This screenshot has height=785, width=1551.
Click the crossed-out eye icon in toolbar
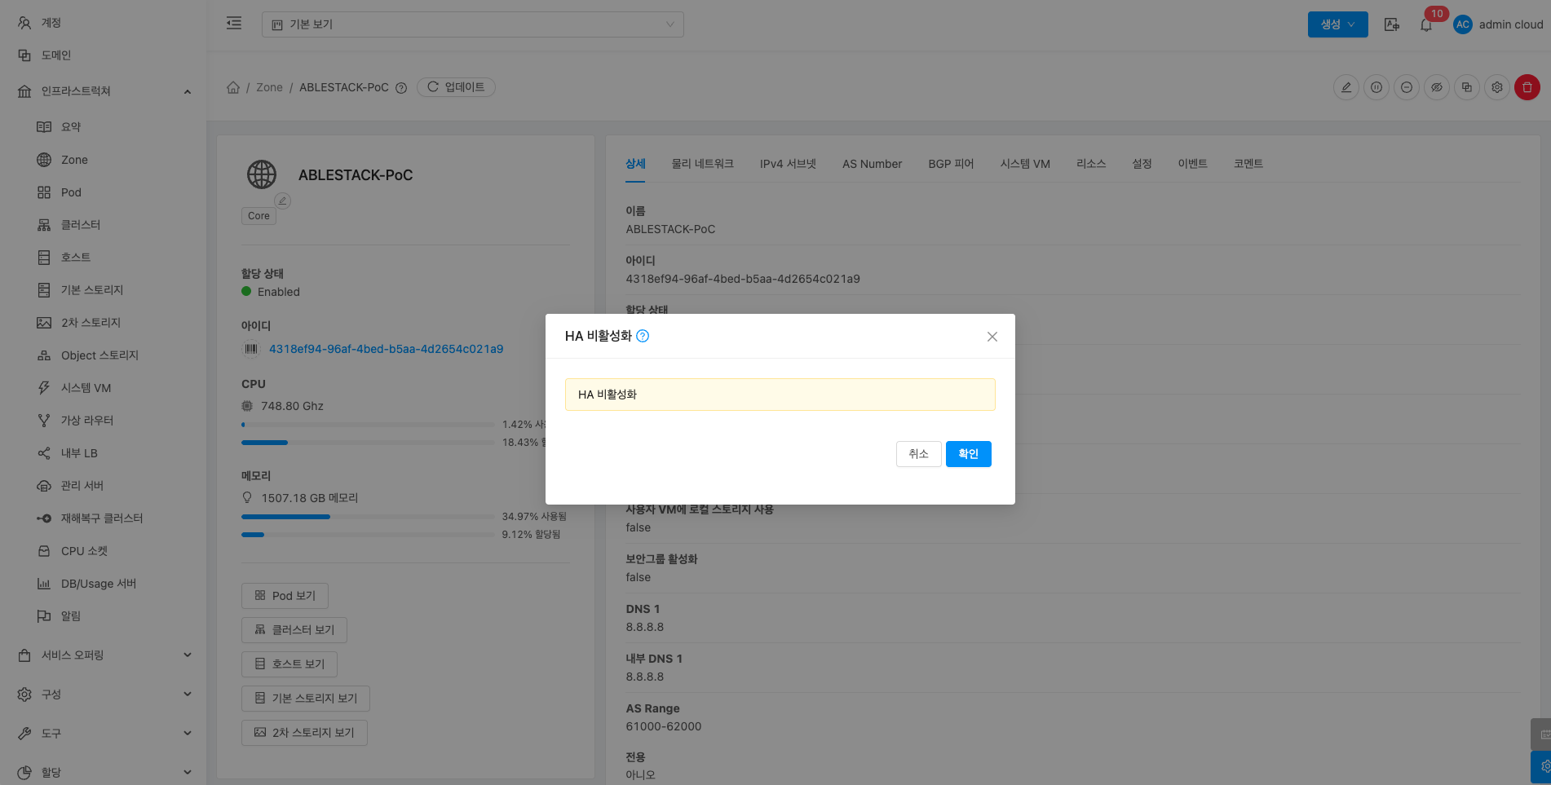click(x=1436, y=87)
